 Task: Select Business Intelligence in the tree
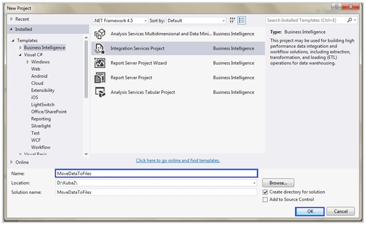pyautogui.click(x=44, y=48)
